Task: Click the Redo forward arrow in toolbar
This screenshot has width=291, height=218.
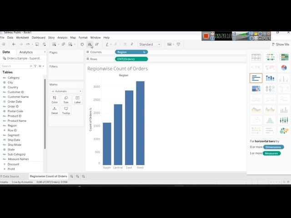Action: click(x=21, y=45)
